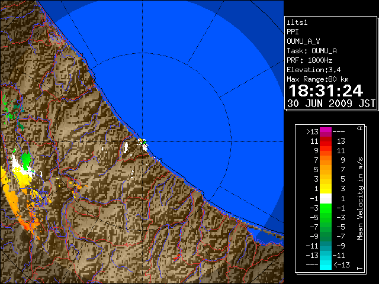Click the letter "T" at legend bottom
The width and height of the screenshot is (379, 284).
(x=360, y=268)
